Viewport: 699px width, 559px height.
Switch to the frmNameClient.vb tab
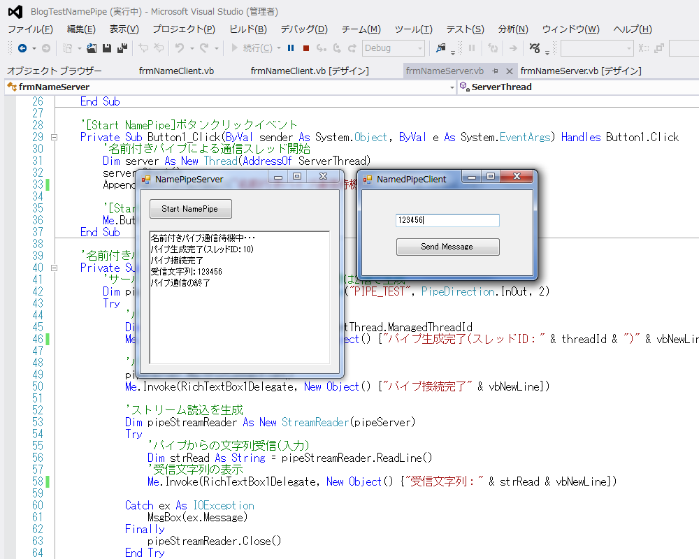176,71
